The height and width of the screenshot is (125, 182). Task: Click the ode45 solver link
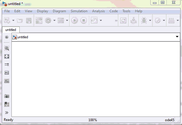pos(169,120)
